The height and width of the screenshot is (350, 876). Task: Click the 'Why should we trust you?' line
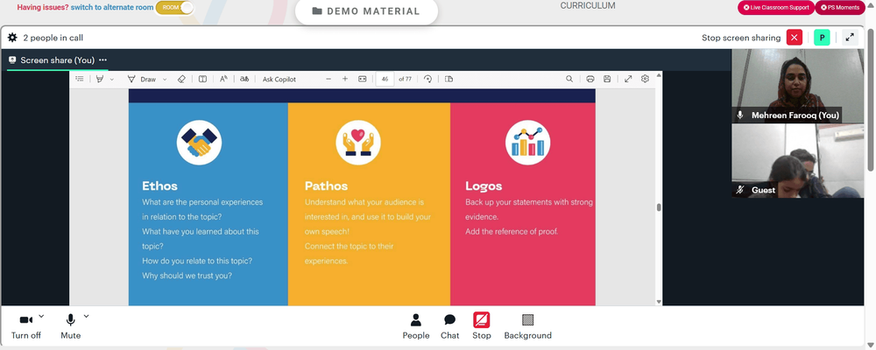[x=187, y=276]
